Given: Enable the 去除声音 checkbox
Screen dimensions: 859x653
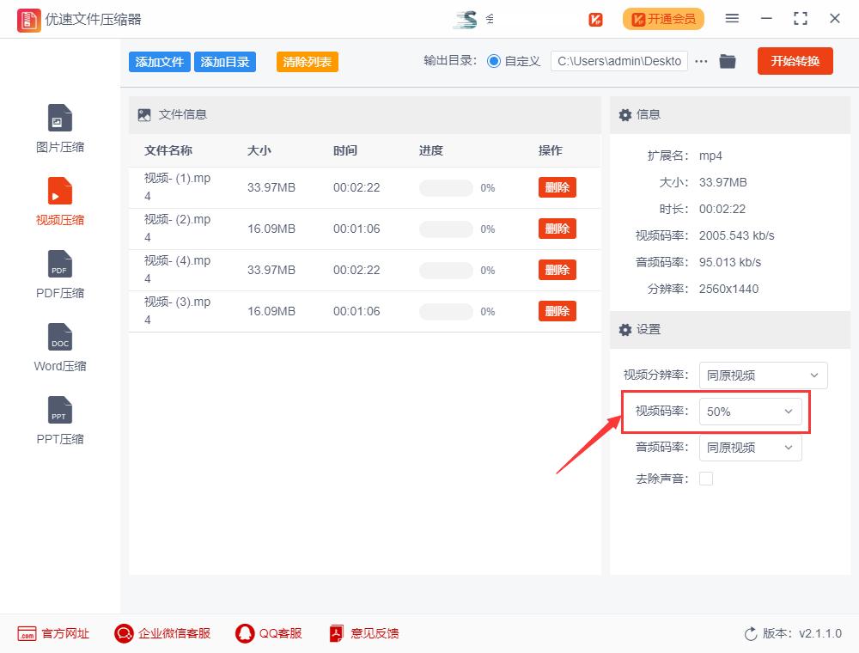Looking at the screenshot, I should 706,479.
